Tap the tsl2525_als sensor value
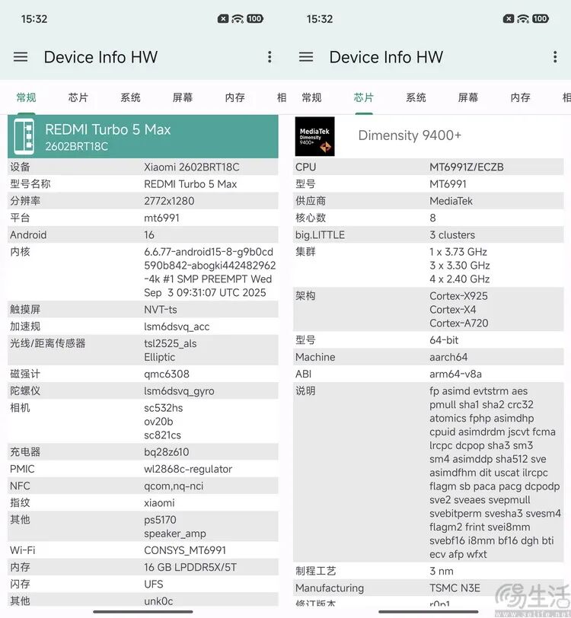The height and width of the screenshot is (618, 571). [x=171, y=343]
